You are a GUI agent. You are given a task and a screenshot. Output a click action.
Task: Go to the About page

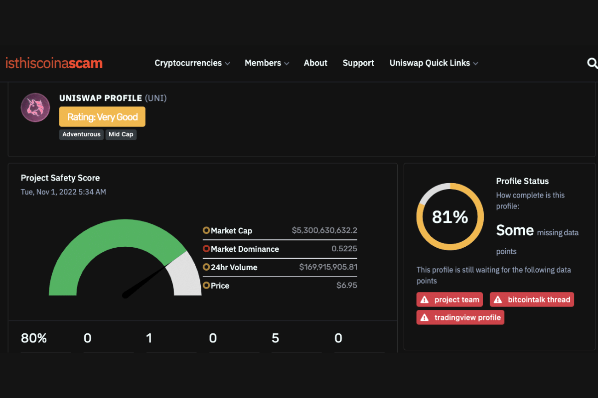(315, 63)
